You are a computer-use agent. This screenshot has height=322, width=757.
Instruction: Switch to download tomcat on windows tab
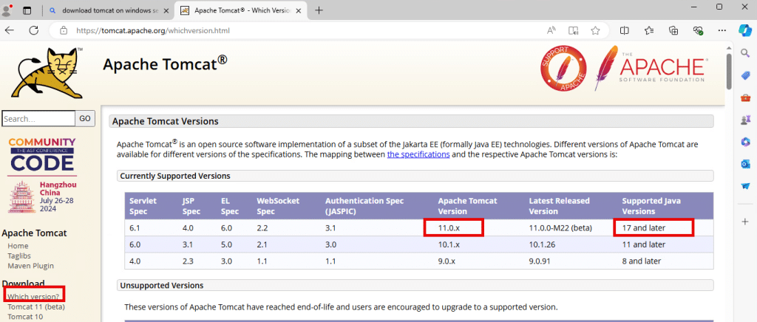pos(109,10)
